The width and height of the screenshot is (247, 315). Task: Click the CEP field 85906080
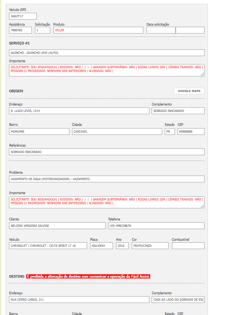point(191,132)
